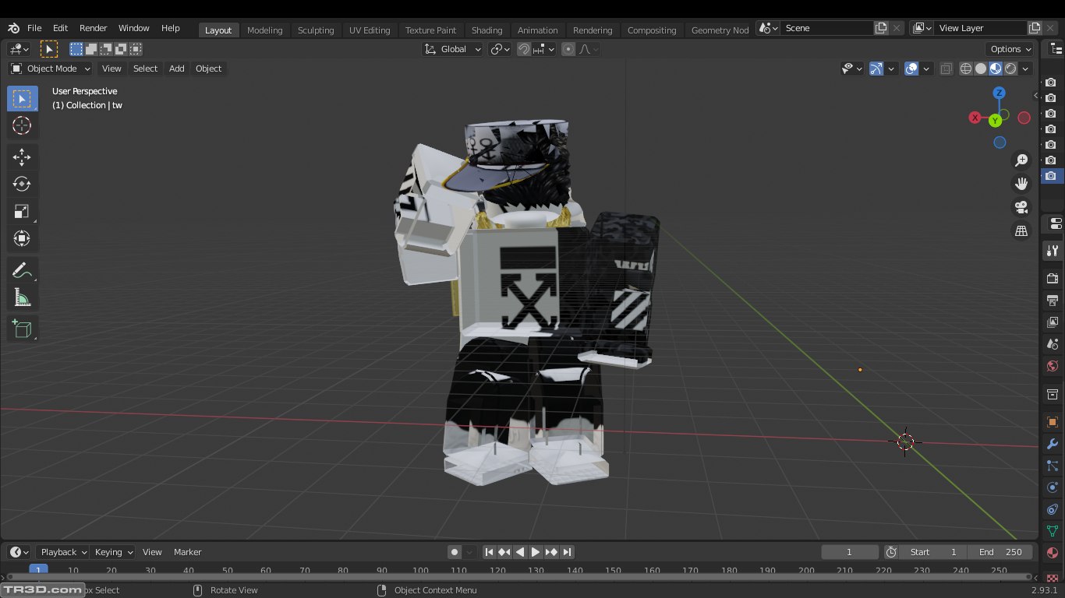The image size is (1065, 598).
Task: Toggle camera view in viewport
Action: (x=1021, y=207)
